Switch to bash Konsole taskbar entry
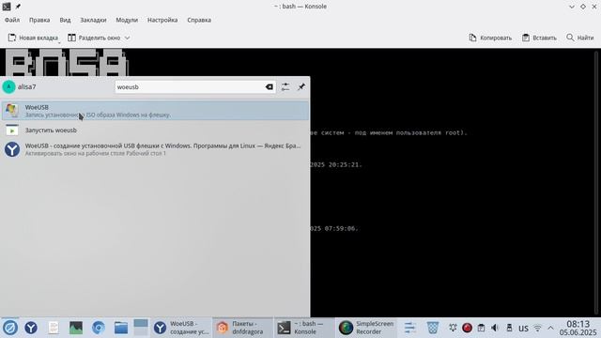The width and height of the screenshot is (601, 338). point(304,328)
